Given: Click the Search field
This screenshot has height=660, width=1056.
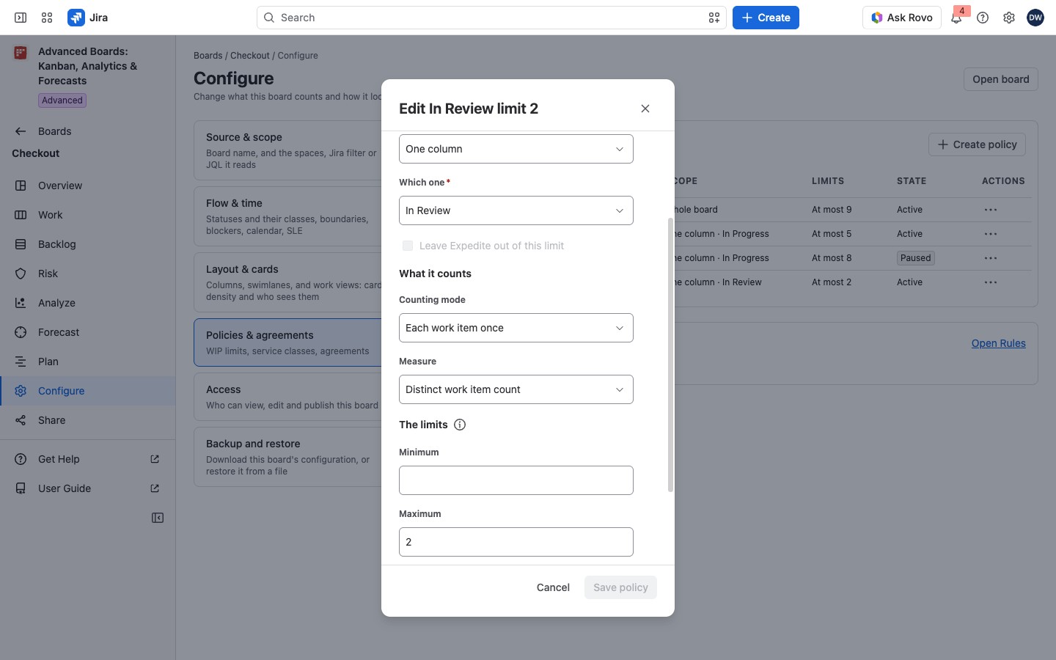Looking at the screenshot, I should pos(491,18).
